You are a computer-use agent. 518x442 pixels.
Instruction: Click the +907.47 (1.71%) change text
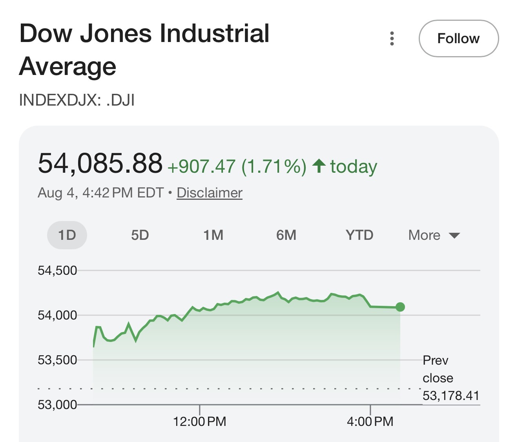point(237,166)
